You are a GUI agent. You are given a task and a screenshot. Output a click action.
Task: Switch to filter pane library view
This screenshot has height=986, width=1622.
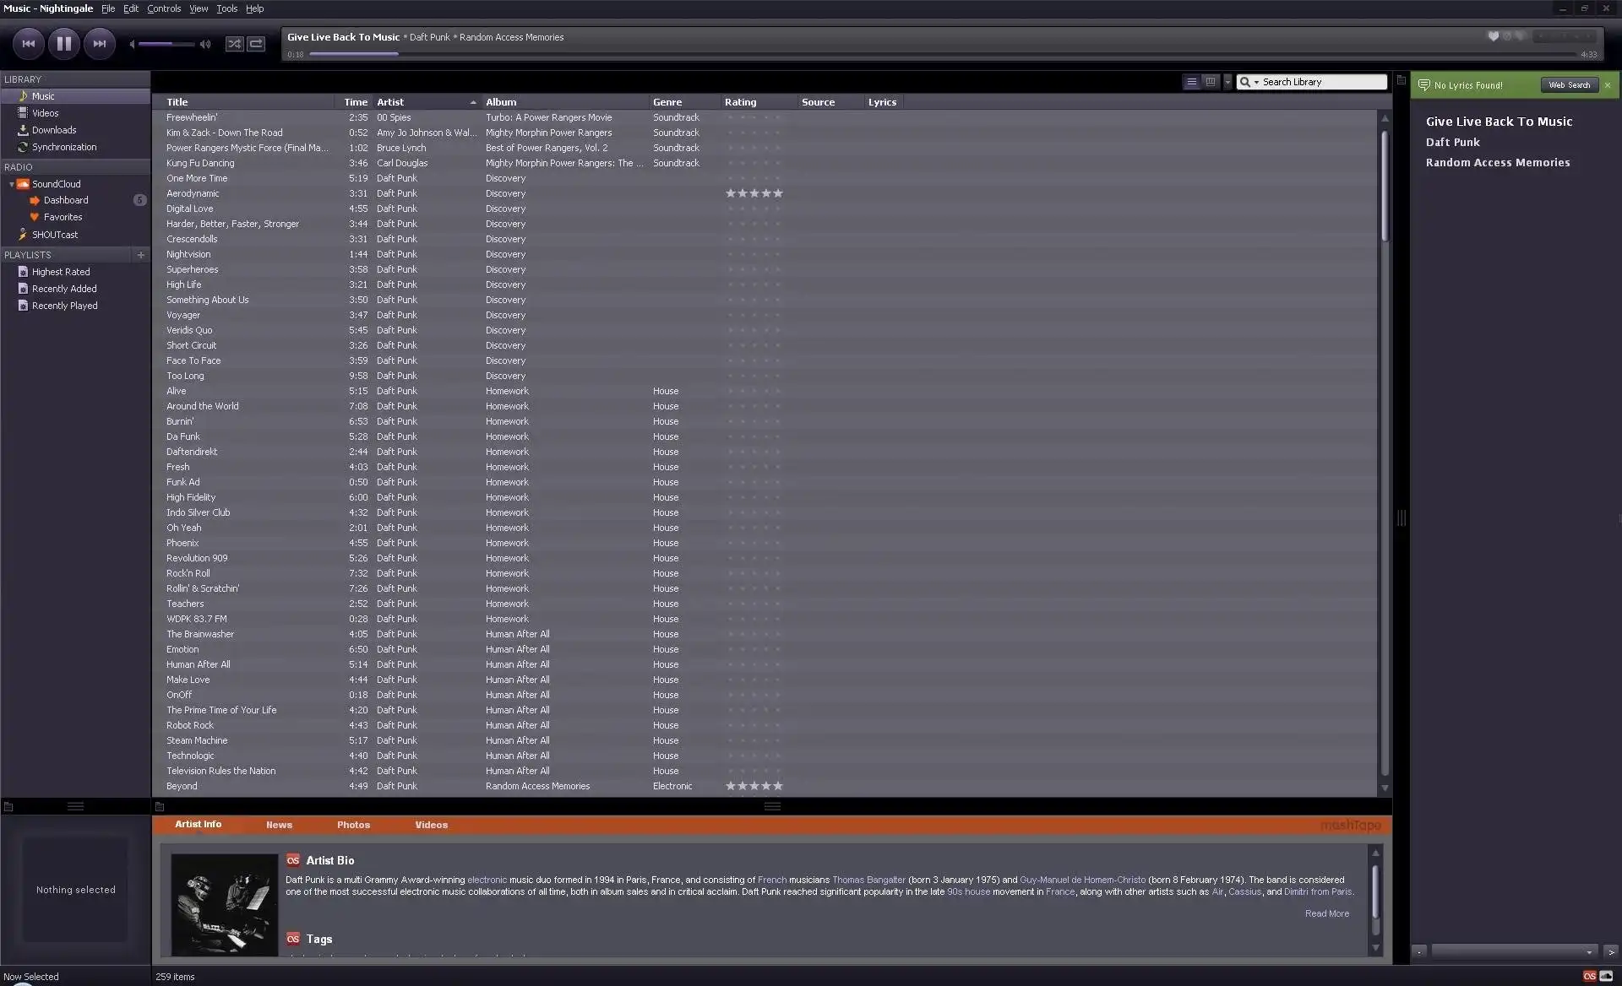click(1211, 82)
